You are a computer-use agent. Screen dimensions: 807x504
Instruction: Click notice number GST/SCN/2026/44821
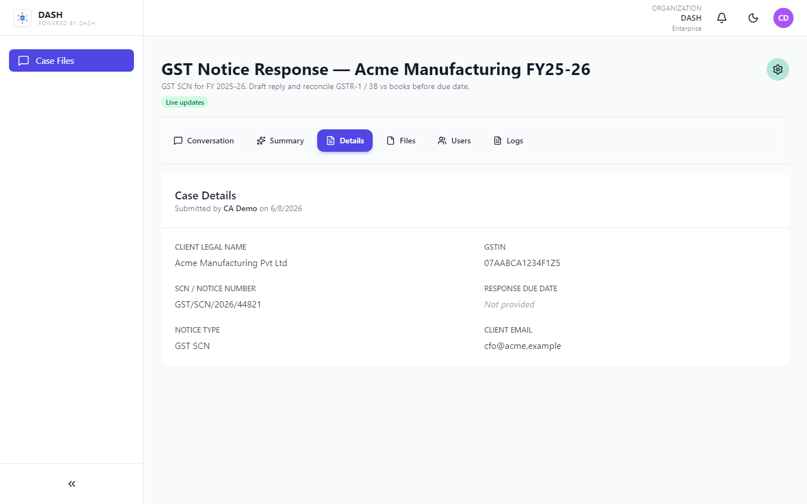click(x=218, y=305)
